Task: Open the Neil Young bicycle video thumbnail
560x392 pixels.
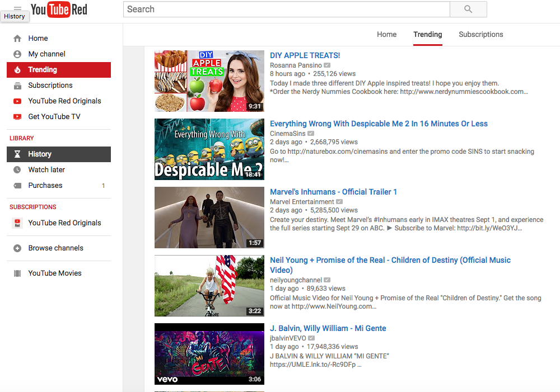Action: click(x=209, y=286)
